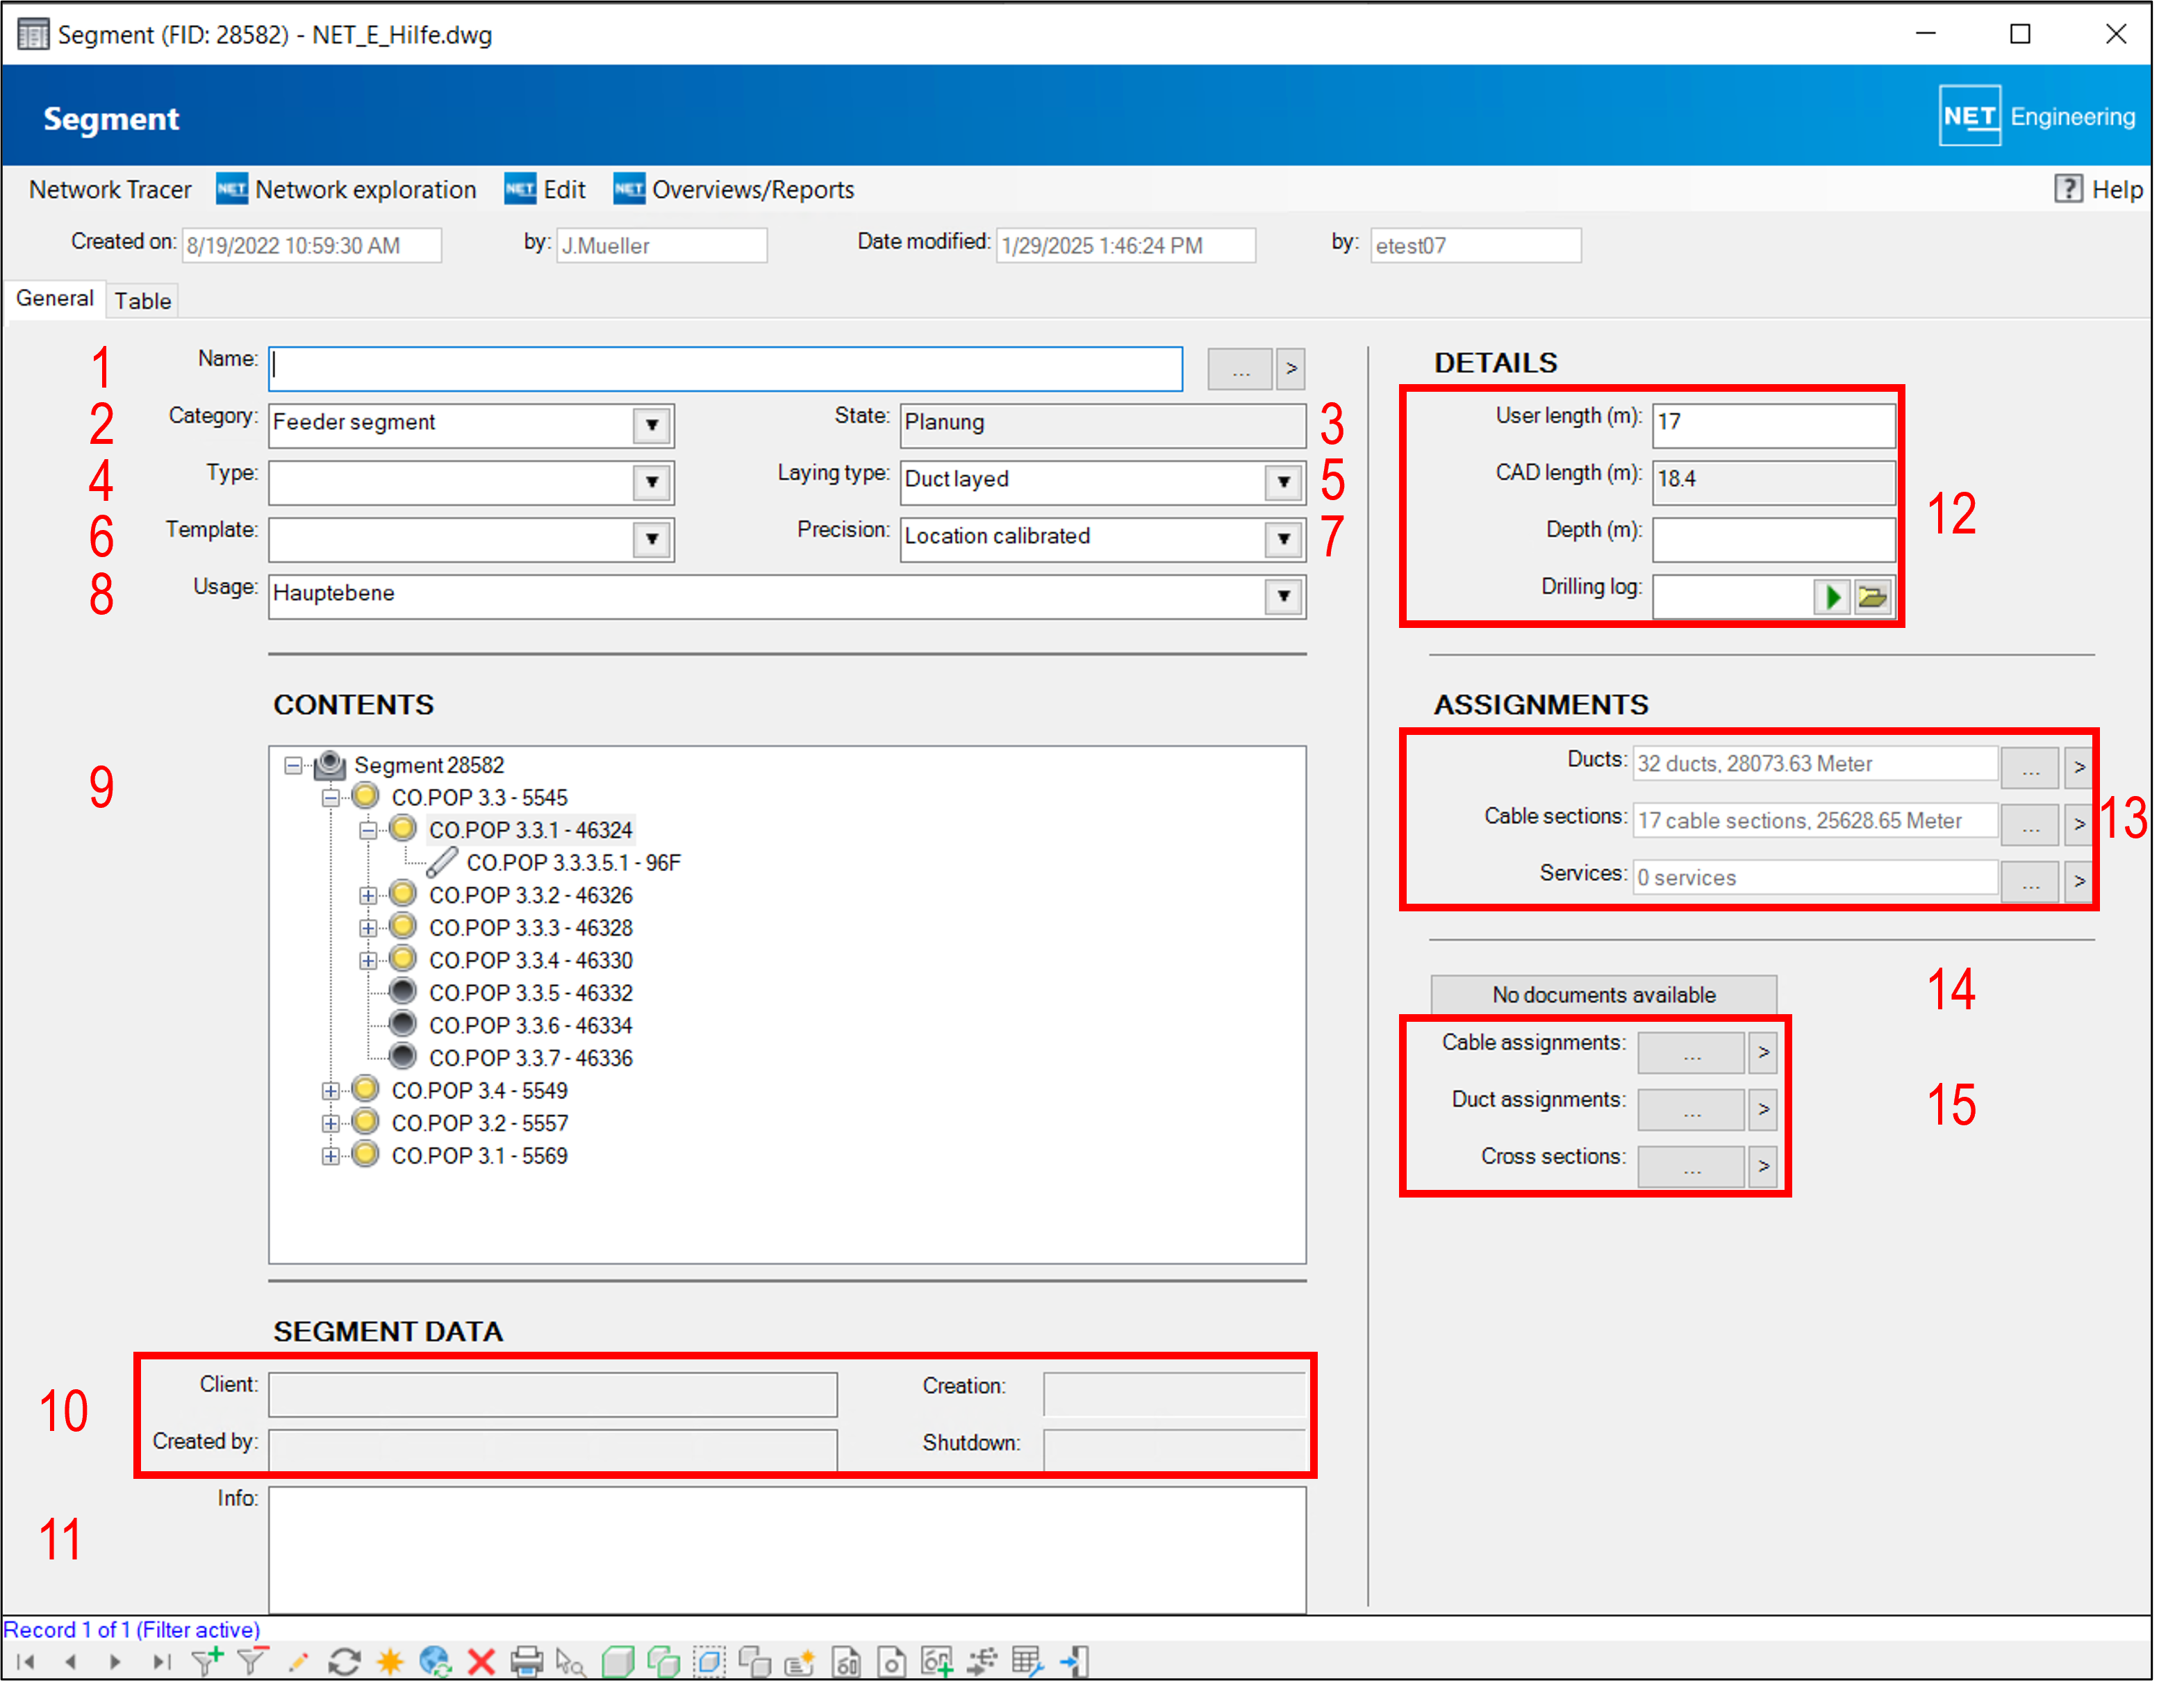Expand the CO.POP 3.3.2 - 46326 node
2184x1681 pixels.
[368, 895]
